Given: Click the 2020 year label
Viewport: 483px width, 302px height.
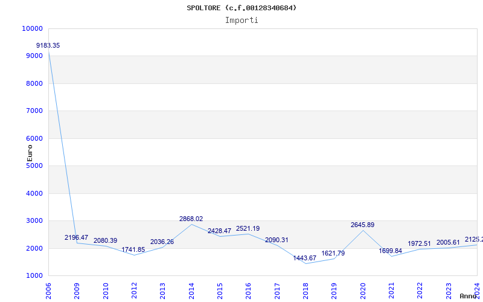Looking at the screenshot, I should (363, 291).
